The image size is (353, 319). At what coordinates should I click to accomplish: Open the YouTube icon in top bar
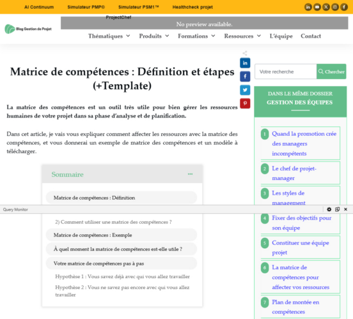click(x=317, y=7)
